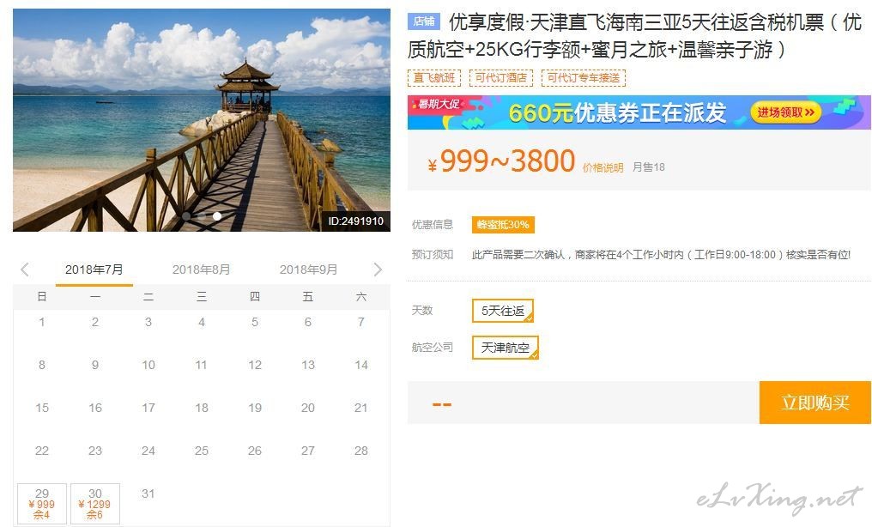Click the 店铺 store badge
This screenshot has height=527, width=872.
click(x=424, y=21)
